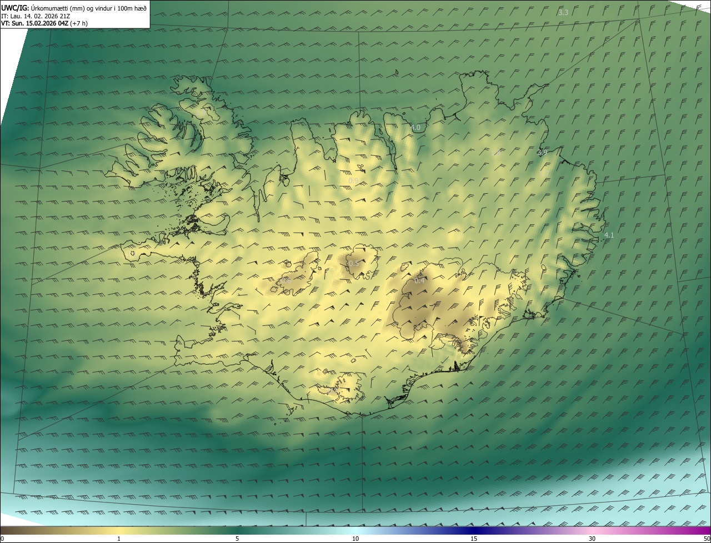Click the '3.3' value label on the map
The image size is (711, 543).
point(563,12)
